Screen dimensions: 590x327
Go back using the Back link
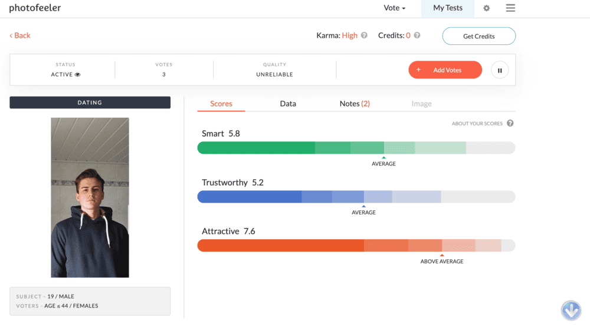coord(20,35)
